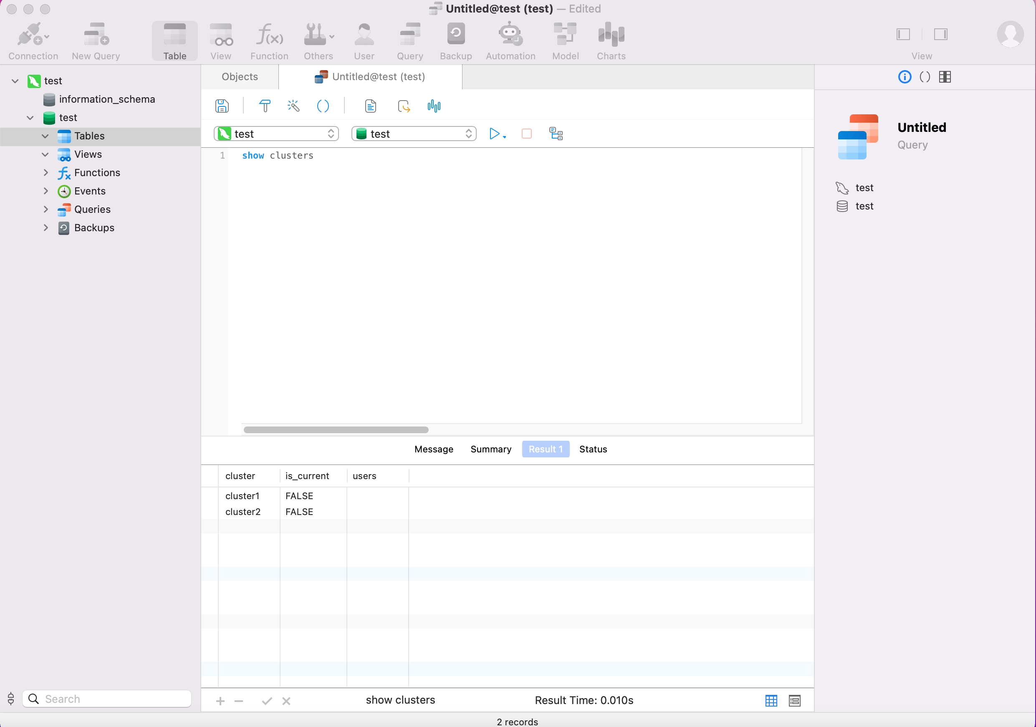Click the Explain query icon

point(556,134)
